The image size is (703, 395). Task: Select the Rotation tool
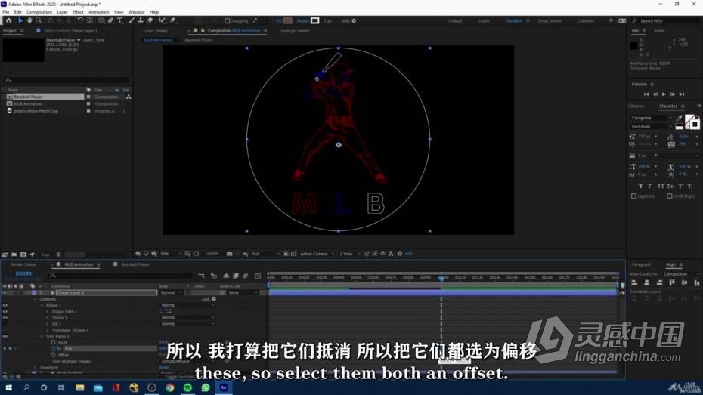80,20
